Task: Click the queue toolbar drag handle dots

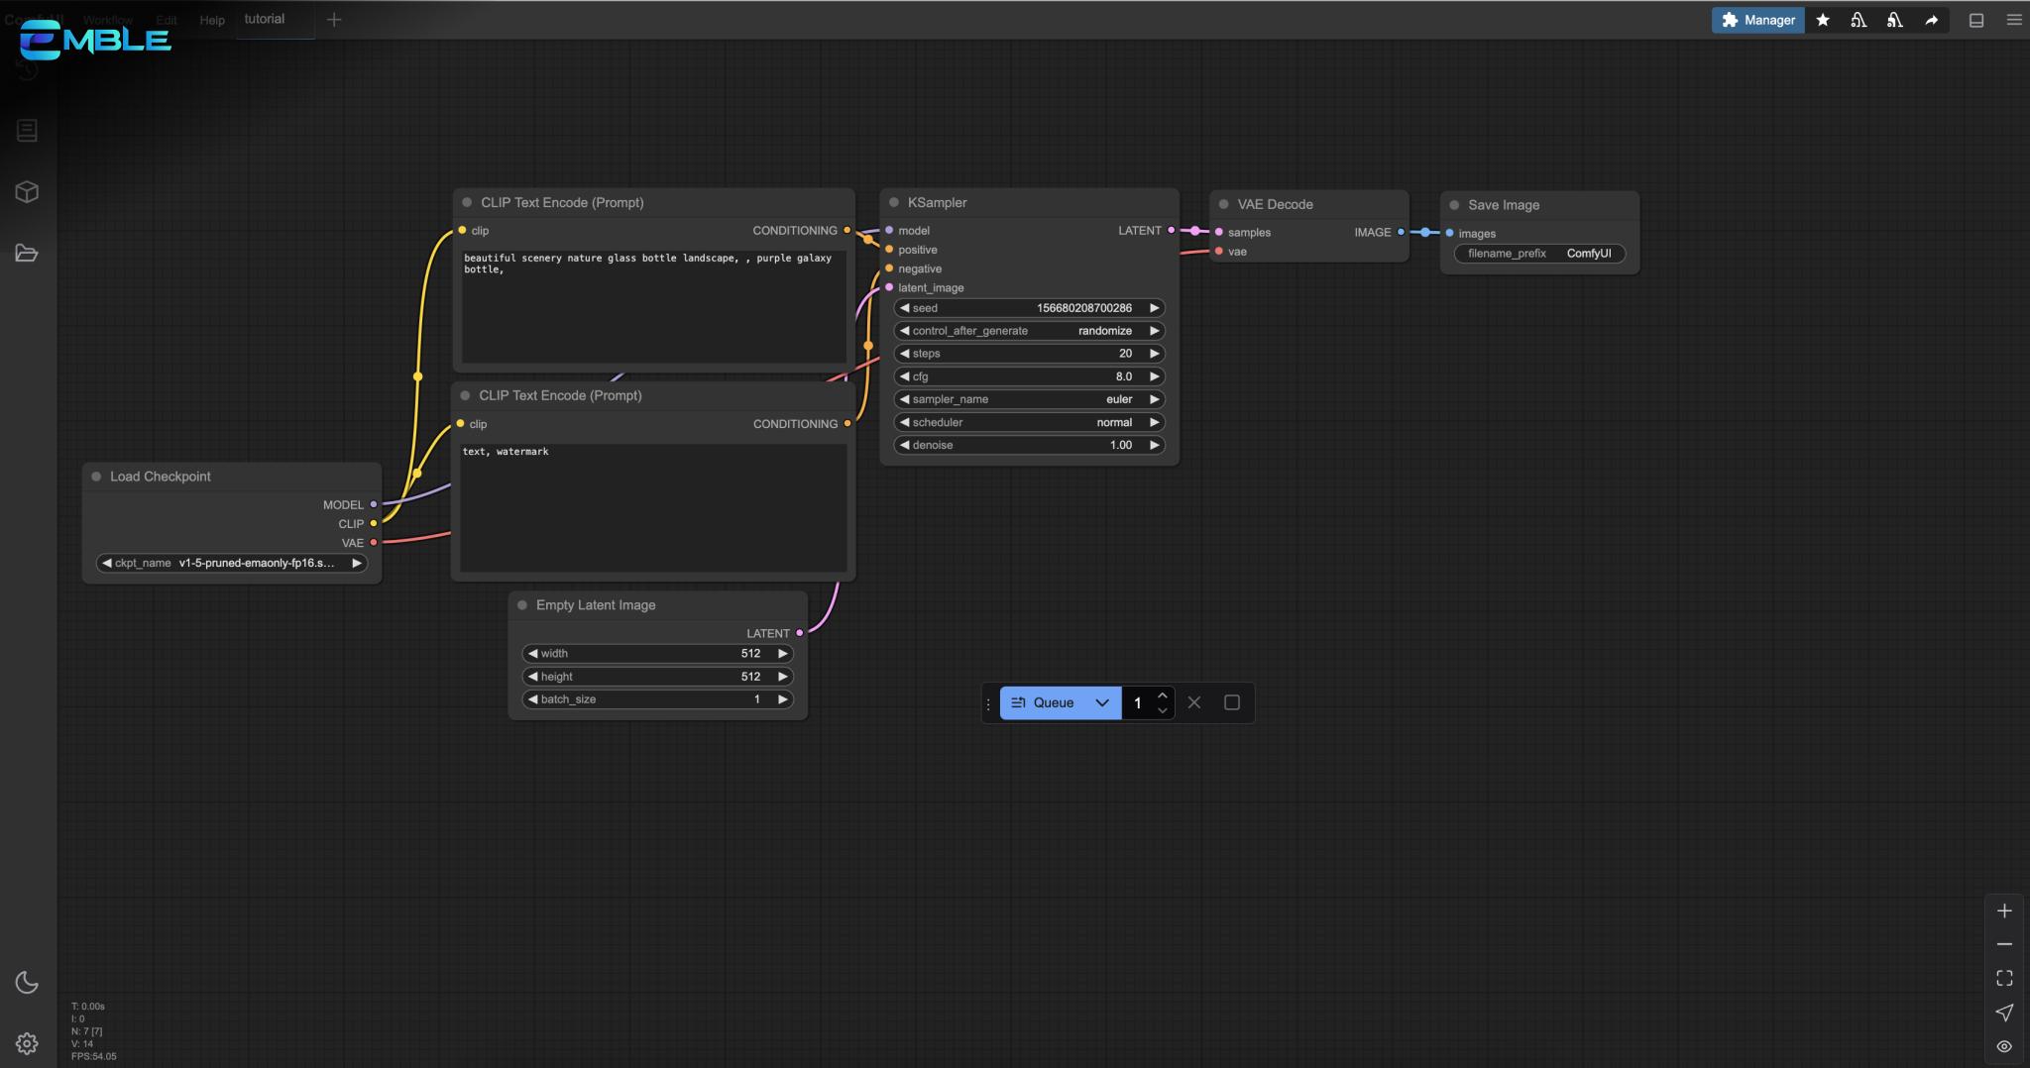Action: pyautogui.click(x=988, y=703)
